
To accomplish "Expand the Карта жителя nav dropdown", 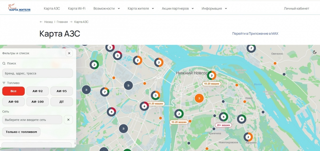I will pyautogui.click(x=141, y=9).
